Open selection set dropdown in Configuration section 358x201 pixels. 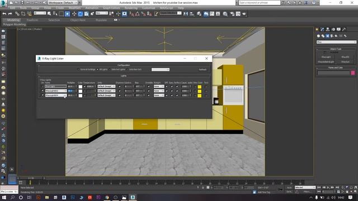click(161, 69)
